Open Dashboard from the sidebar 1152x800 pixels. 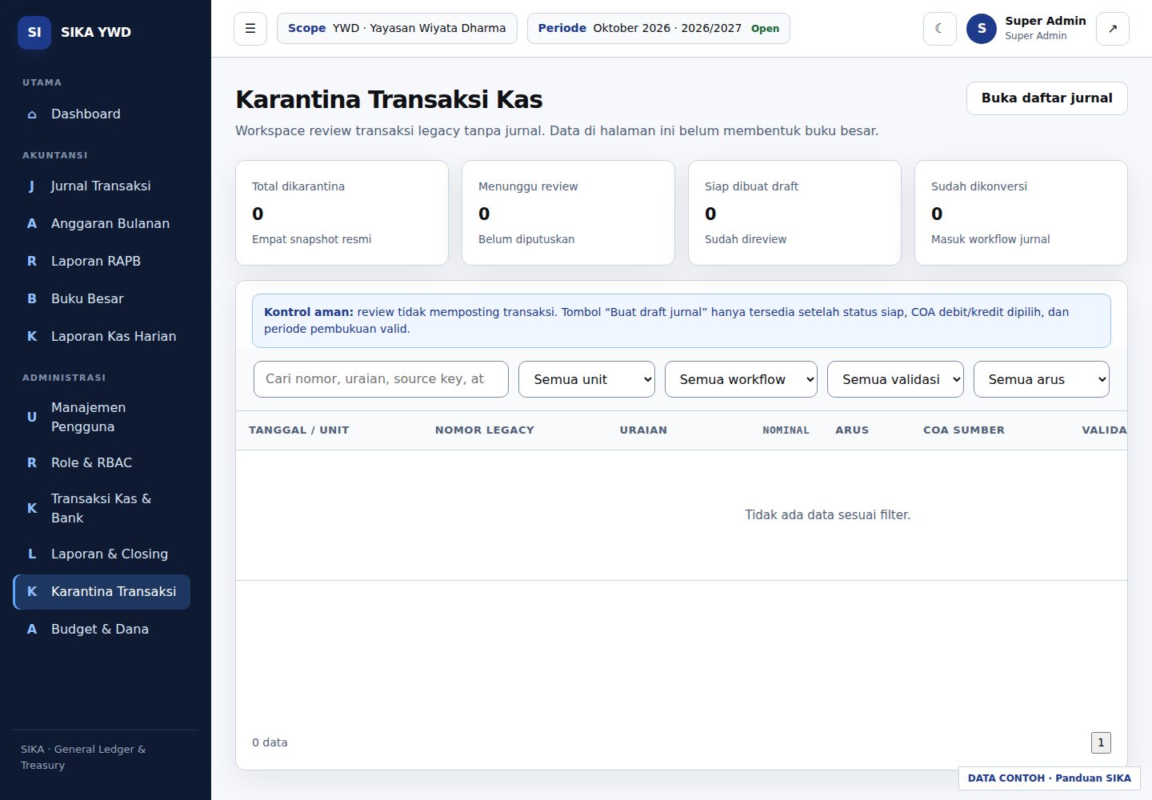coord(102,114)
